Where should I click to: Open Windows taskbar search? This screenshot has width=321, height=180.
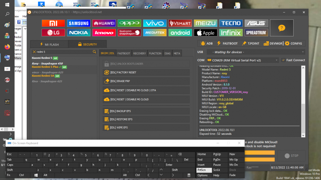point(7,14)
